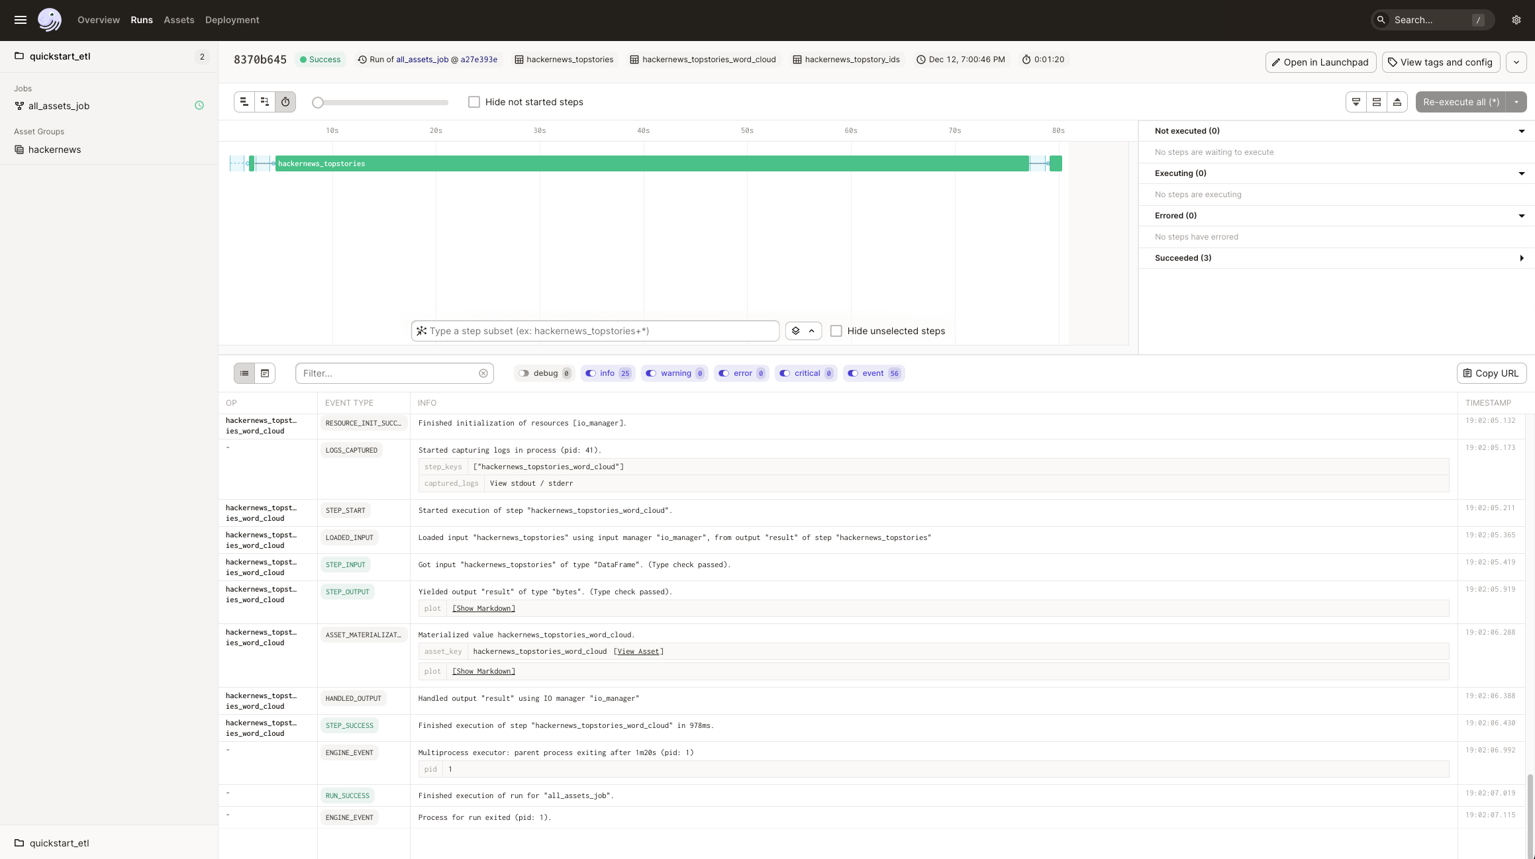Expand the Succeeded 3 section
Viewport: 1535px width, 859px height.
(x=1520, y=258)
